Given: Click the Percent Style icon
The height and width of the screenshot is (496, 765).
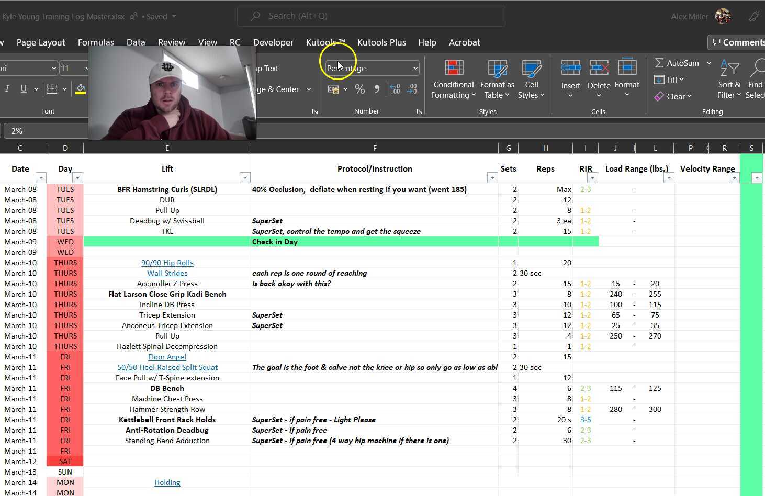Looking at the screenshot, I should coord(360,89).
